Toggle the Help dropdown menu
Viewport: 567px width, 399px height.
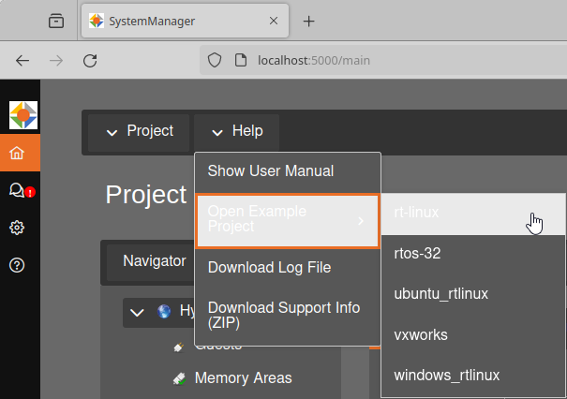point(236,131)
